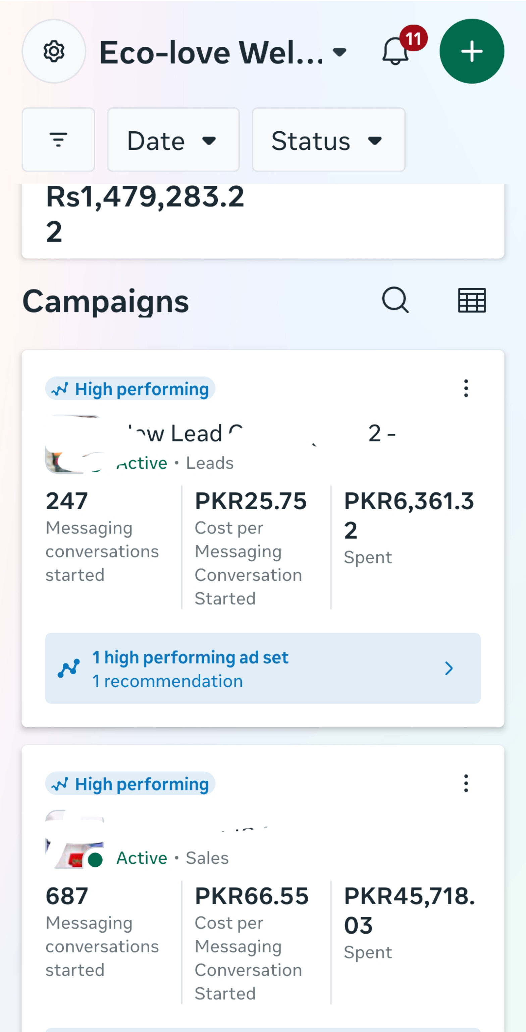Open three-dot menu on Sales campaign
The height and width of the screenshot is (1032, 526).
[466, 783]
